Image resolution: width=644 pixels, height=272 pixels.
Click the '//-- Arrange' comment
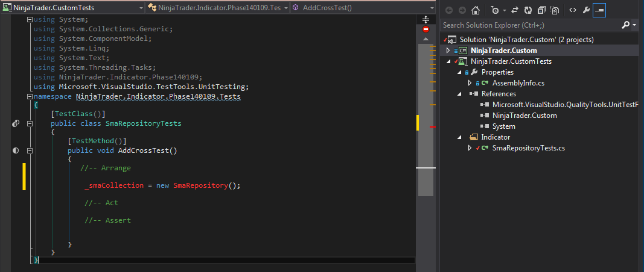(x=106, y=168)
